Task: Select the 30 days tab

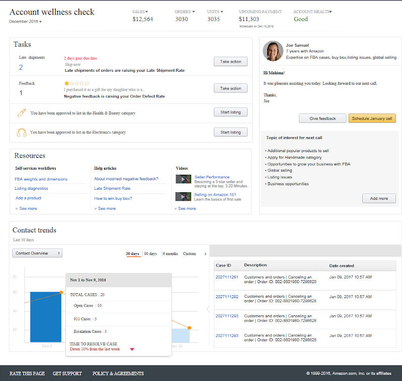Action: 132,253
